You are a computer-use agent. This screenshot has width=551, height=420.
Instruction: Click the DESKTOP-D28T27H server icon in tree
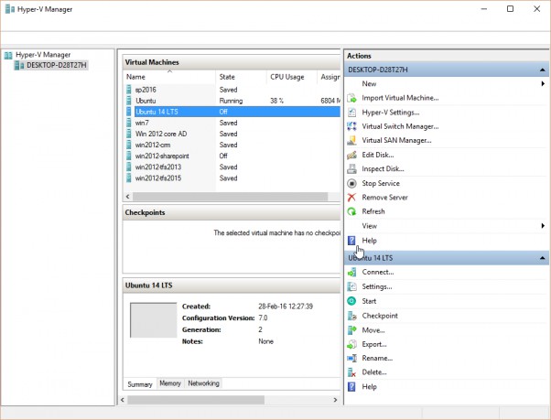pos(19,65)
